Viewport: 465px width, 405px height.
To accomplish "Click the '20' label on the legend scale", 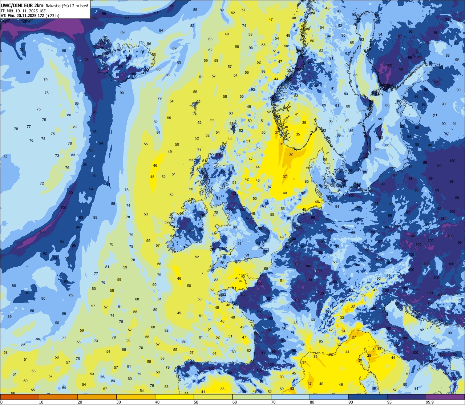I will pyautogui.click(x=80, y=402).
